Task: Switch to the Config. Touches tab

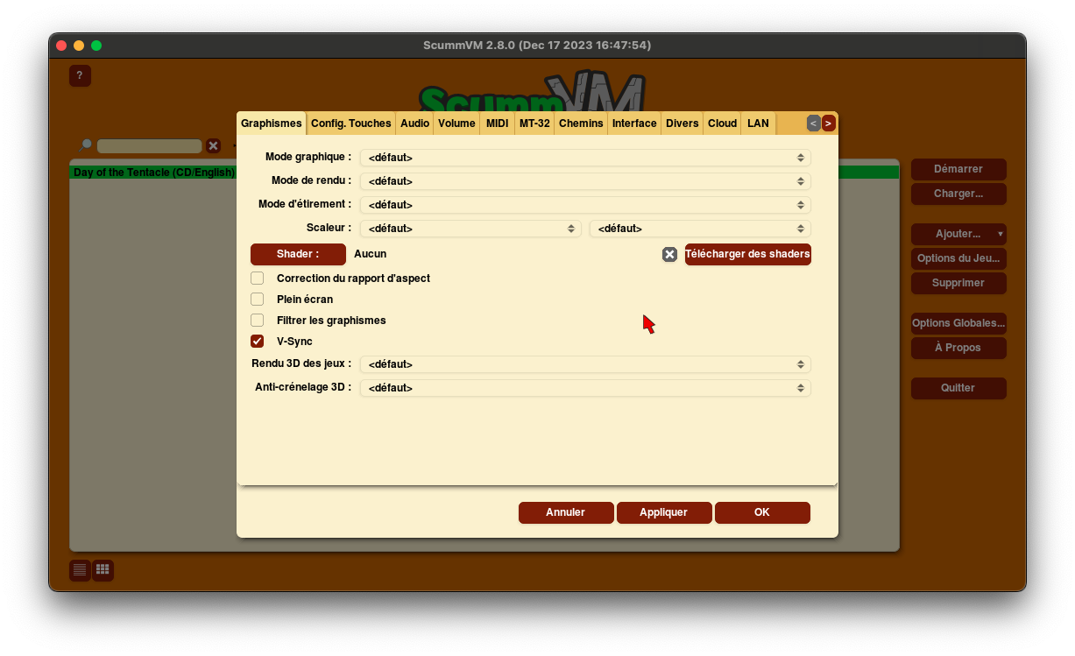Action: tap(351, 123)
